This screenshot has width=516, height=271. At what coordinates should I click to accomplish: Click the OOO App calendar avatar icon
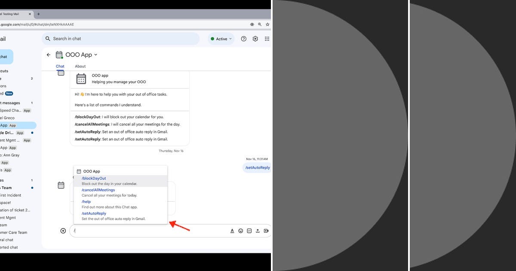point(59,55)
